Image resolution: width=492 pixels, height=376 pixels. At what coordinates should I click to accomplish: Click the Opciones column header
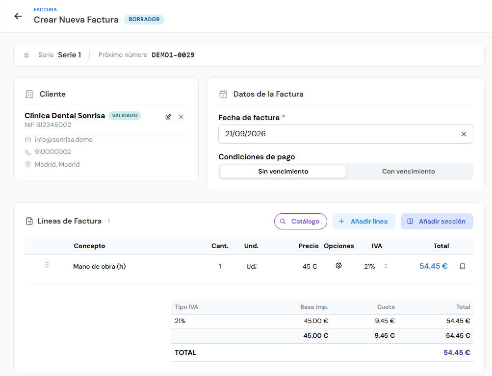tap(339, 246)
